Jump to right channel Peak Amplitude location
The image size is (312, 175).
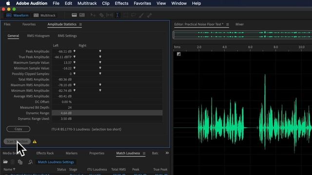pyautogui.click(x=100, y=51)
